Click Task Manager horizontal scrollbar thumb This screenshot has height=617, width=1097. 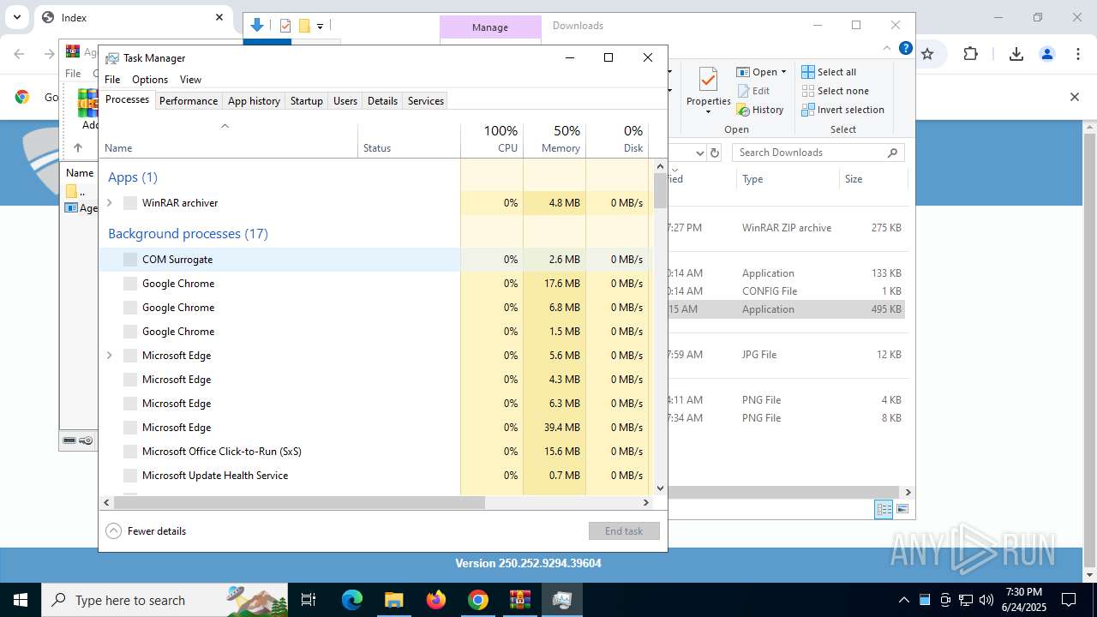[x=299, y=503]
